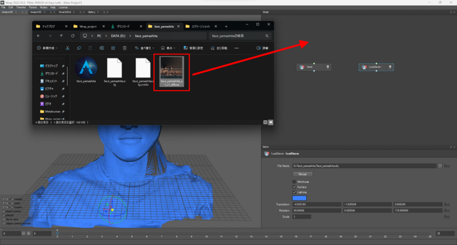The width and height of the screenshot is (457, 245).
Task: Toggle the 詳細 details pane button
Action: 262,48
